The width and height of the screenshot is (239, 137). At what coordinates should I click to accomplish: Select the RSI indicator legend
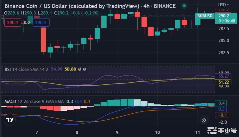click(8, 69)
